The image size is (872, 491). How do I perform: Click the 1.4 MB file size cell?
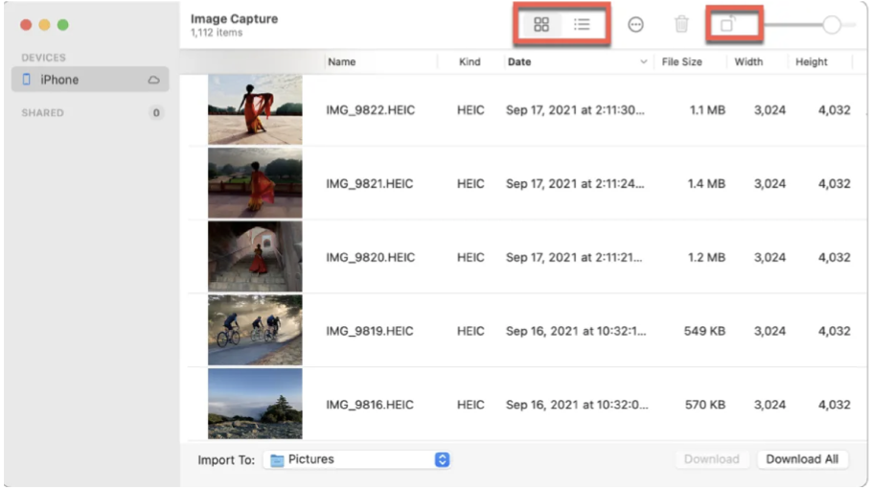[706, 184]
